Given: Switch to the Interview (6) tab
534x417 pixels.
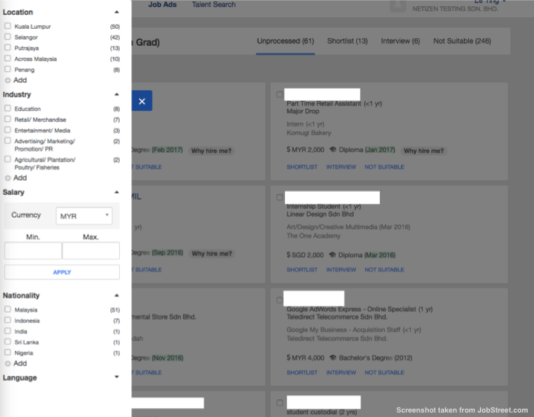Looking at the screenshot, I should [400, 40].
